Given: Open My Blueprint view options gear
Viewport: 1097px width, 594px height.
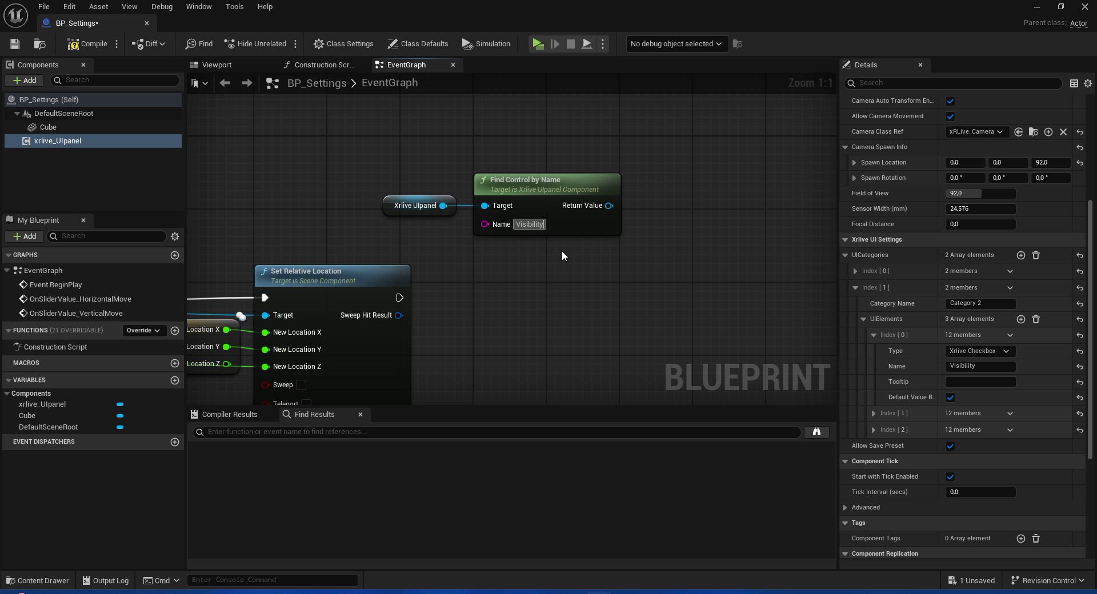Looking at the screenshot, I should pos(175,236).
